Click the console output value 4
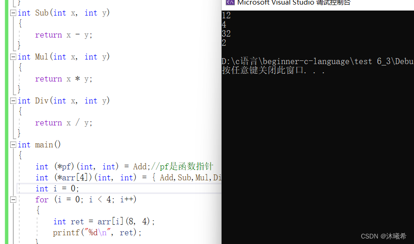The width and height of the screenshot is (414, 244). coord(224,25)
